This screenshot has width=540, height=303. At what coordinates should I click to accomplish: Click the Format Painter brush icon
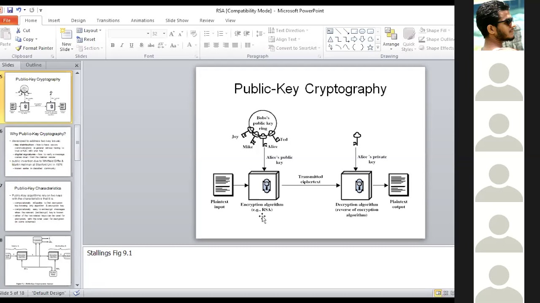click(x=18, y=48)
